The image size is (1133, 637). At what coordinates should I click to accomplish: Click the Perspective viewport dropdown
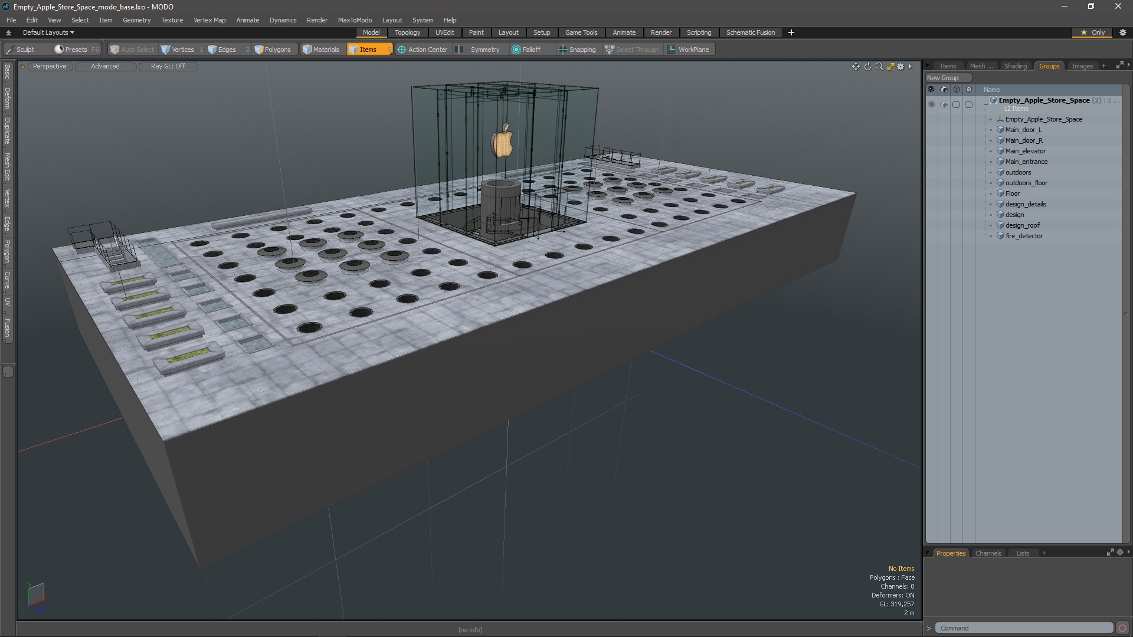point(49,66)
